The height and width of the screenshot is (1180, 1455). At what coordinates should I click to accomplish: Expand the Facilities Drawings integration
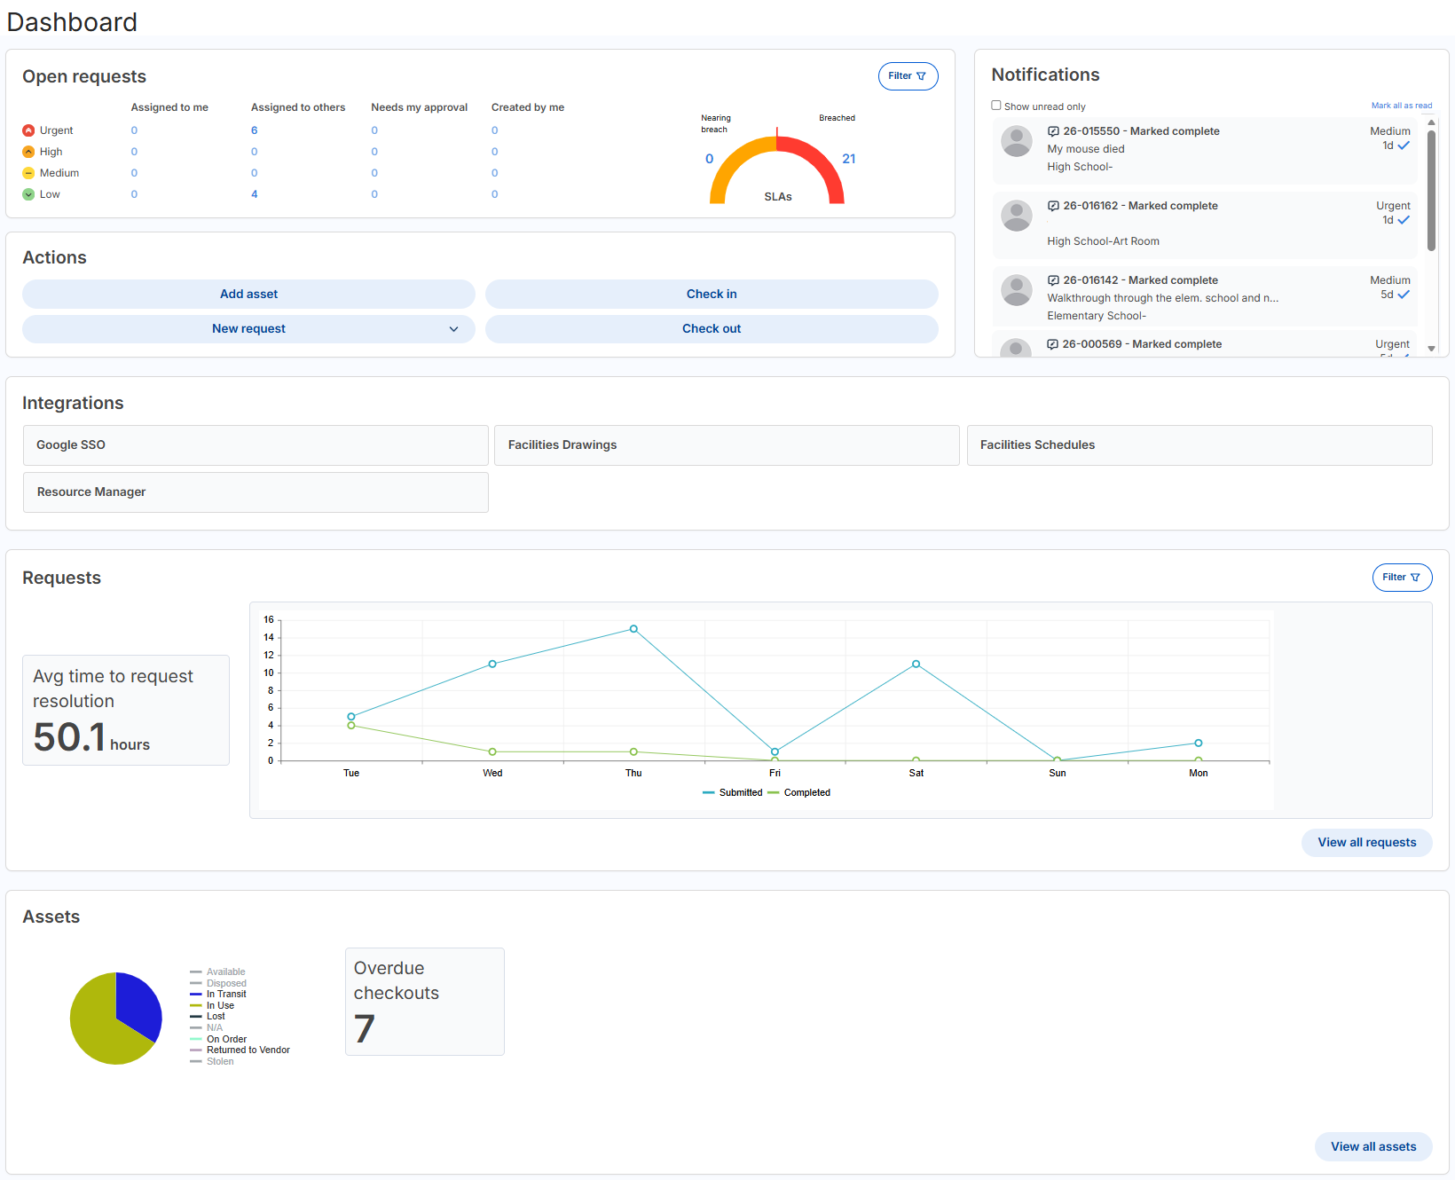pos(726,445)
